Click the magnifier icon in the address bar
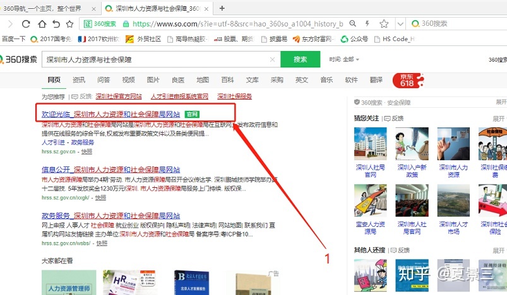The width and height of the screenshot is (507, 295). [x=353, y=23]
